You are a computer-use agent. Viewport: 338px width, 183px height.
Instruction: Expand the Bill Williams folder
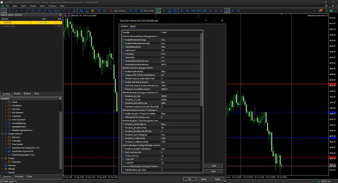click(6, 113)
